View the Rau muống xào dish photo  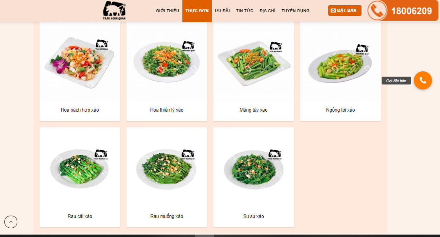coord(167,169)
